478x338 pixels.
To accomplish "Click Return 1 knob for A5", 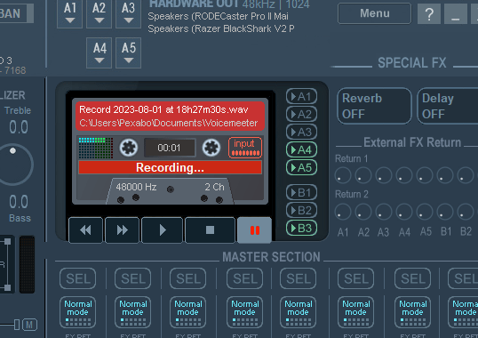I will tap(425, 176).
